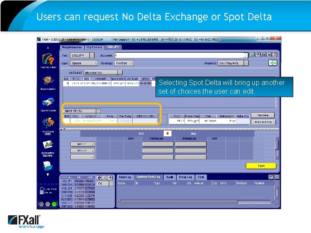Click the green back arrow icon
This screenshot has height=233, width=311.
point(273,63)
